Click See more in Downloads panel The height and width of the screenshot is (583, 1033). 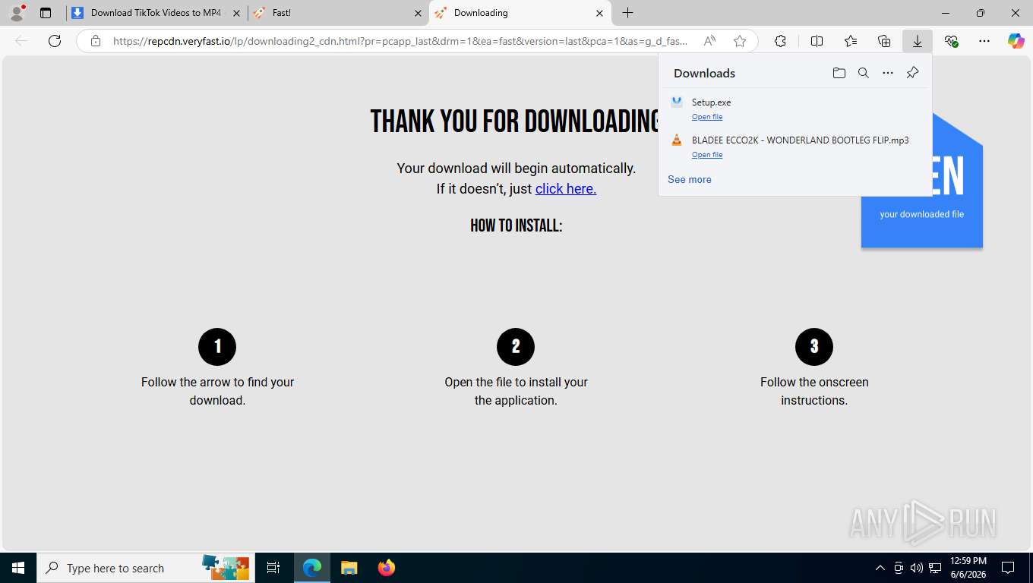pyautogui.click(x=690, y=180)
